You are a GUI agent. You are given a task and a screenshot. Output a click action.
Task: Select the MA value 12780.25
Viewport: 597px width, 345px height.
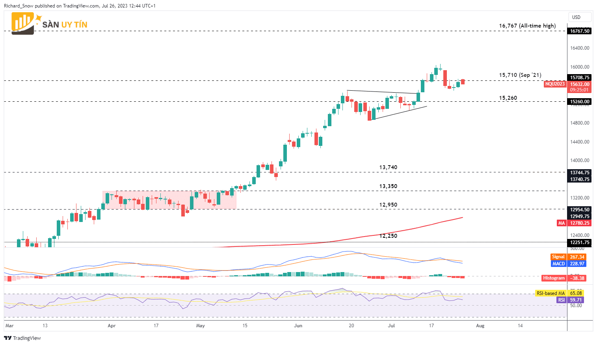tap(580, 223)
